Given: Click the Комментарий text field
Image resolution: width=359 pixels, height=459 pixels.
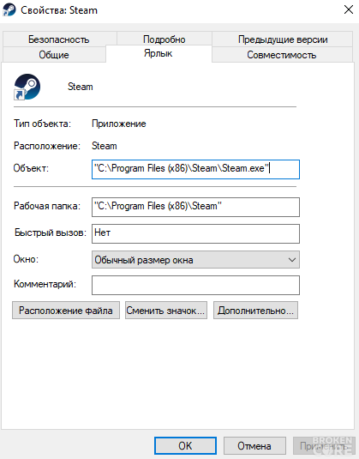Looking at the screenshot, I should tap(195, 285).
